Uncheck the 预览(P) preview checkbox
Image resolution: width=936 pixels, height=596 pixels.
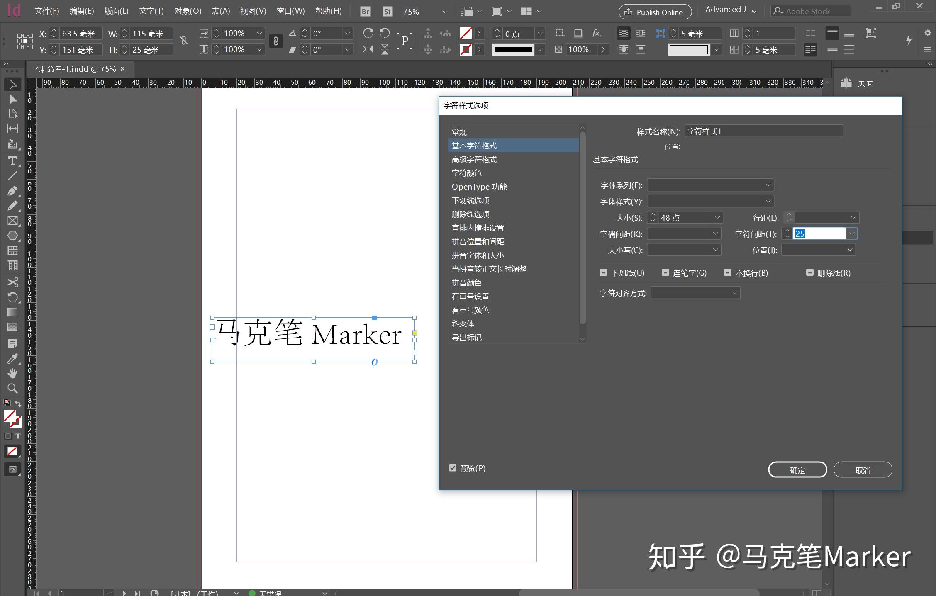[453, 468]
